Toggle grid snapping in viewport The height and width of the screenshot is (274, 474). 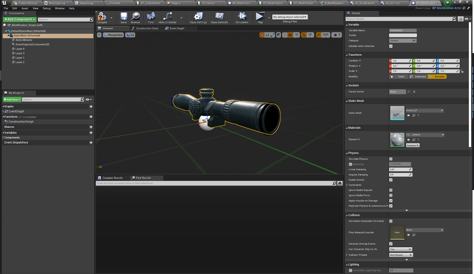[x=290, y=35]
